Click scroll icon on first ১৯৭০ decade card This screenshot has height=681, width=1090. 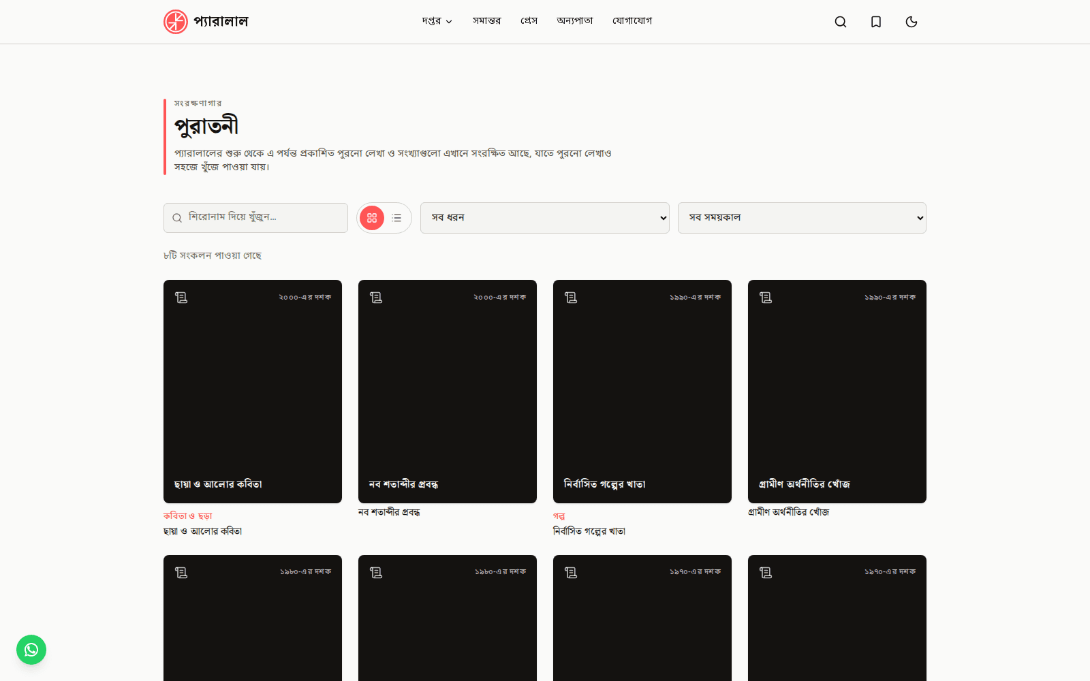(x=571, y=573)
